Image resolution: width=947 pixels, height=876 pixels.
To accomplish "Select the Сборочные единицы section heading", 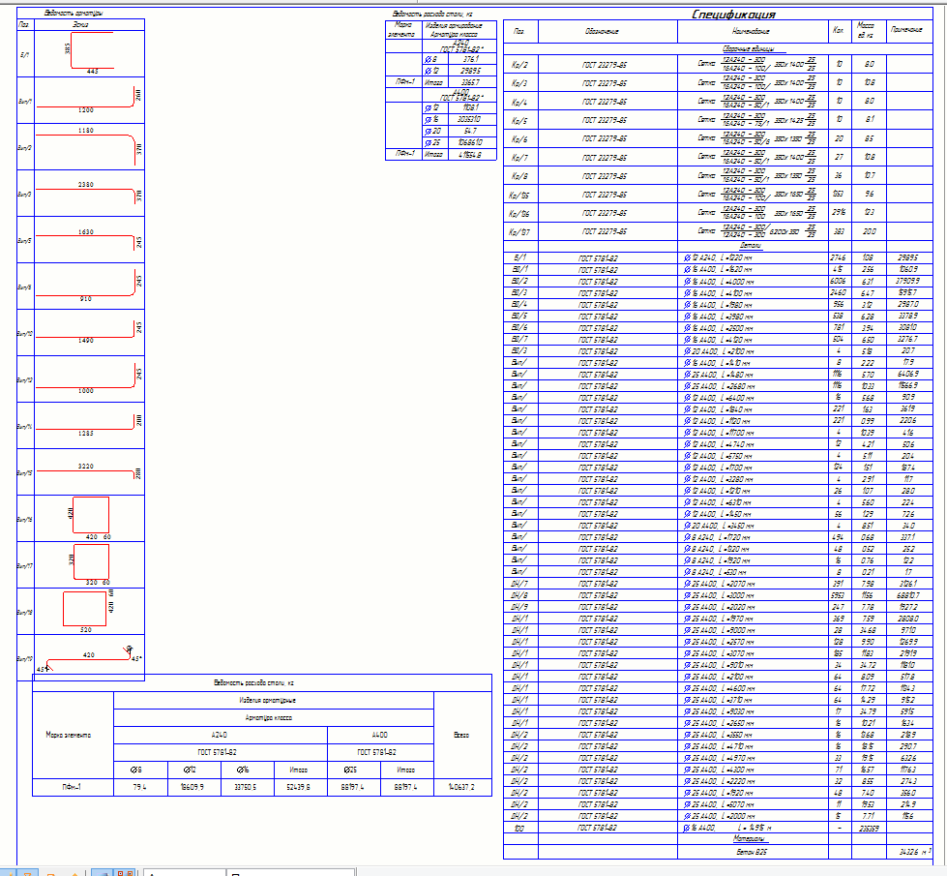I will click(755, 48).
